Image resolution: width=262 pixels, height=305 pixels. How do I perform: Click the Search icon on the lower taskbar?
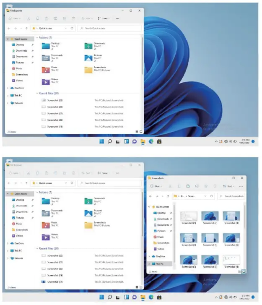coord(110,297)
